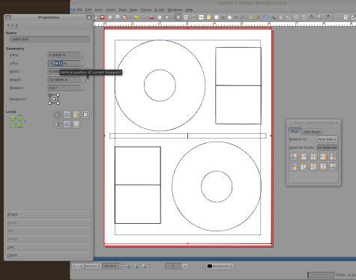Click the Copy icon in toolbar
Screen dimensions: 356x280
pyautogui.click(x=159, y=17)
